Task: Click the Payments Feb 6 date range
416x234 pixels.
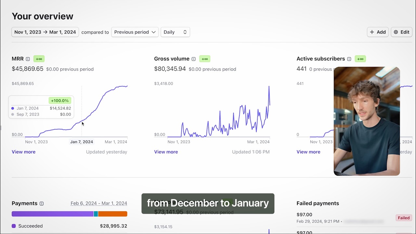Action: pyautogui.click(x=99, y=203)
